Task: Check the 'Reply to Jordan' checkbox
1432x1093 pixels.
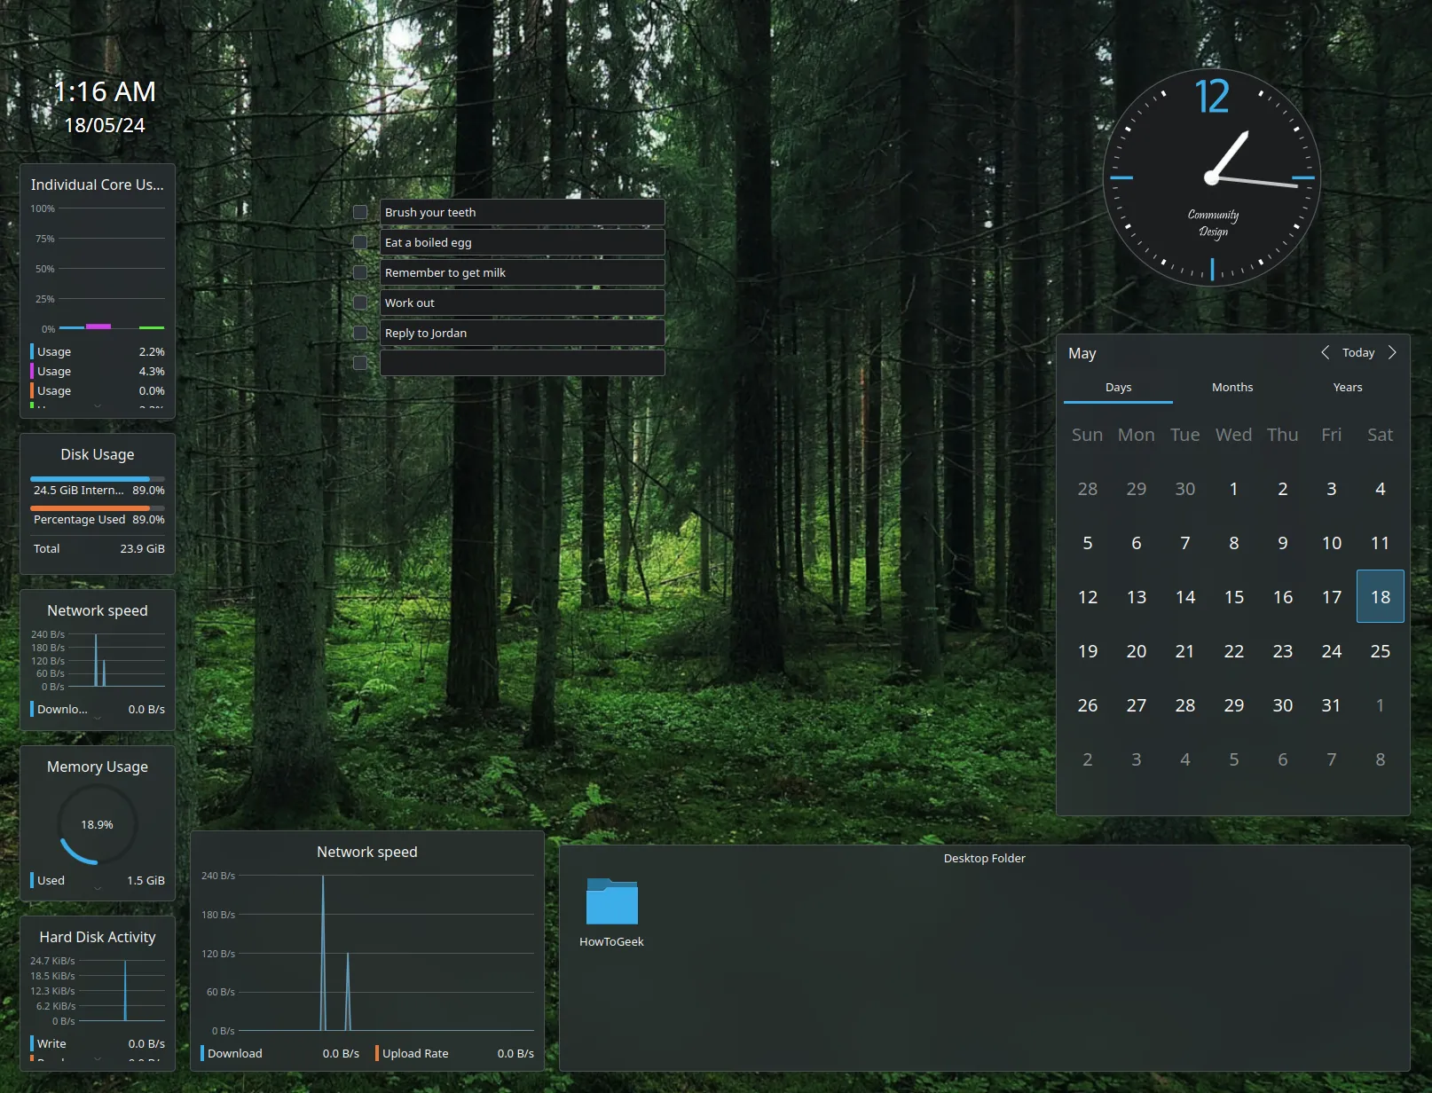Action: 360,333
